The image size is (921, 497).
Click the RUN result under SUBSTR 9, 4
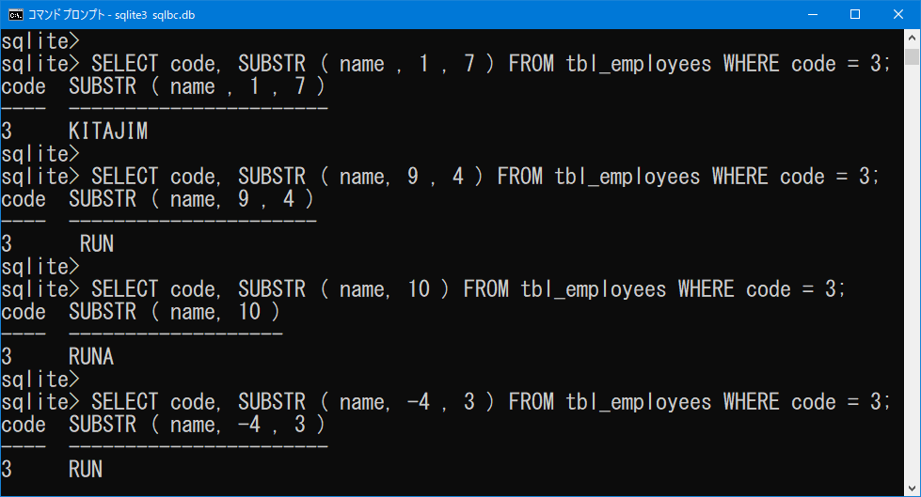click(97, 243)
